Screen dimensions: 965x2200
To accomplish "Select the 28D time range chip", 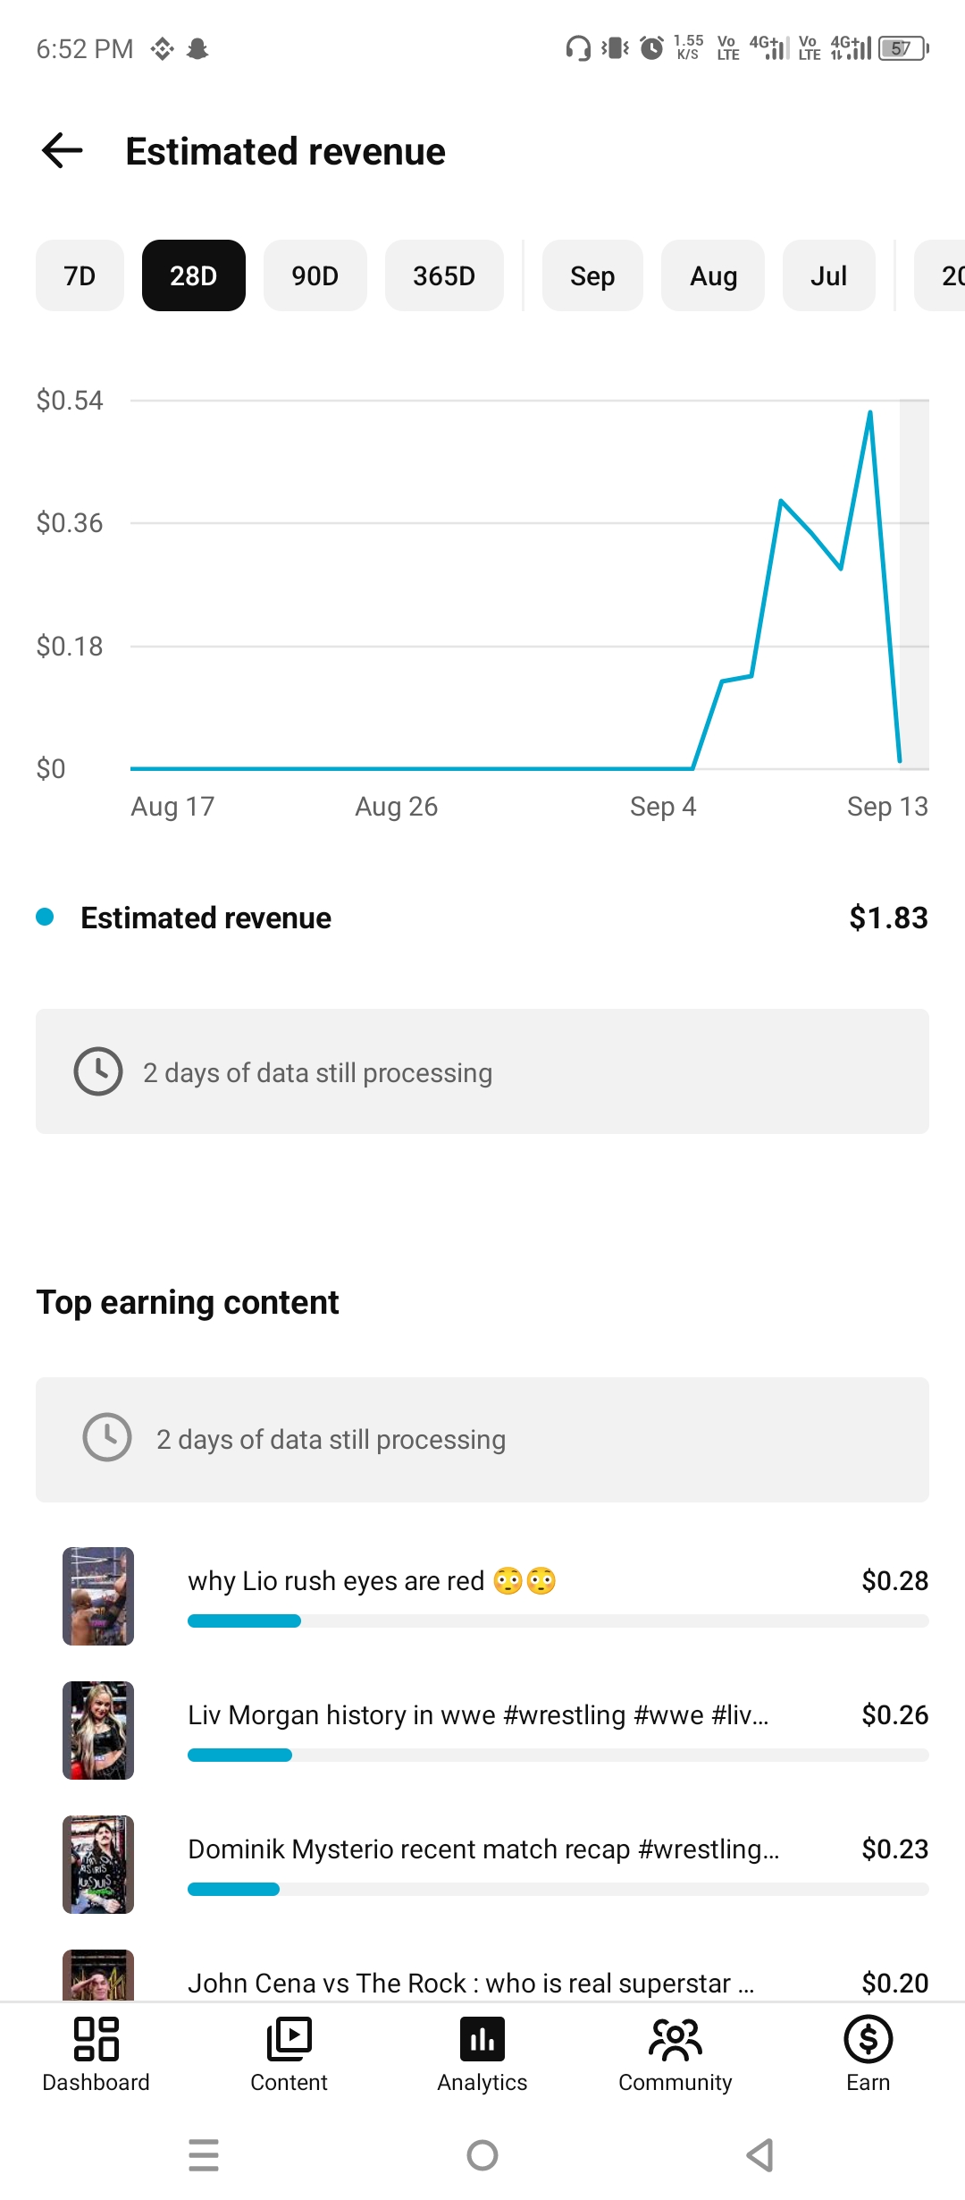I will [x=194, y=275].
